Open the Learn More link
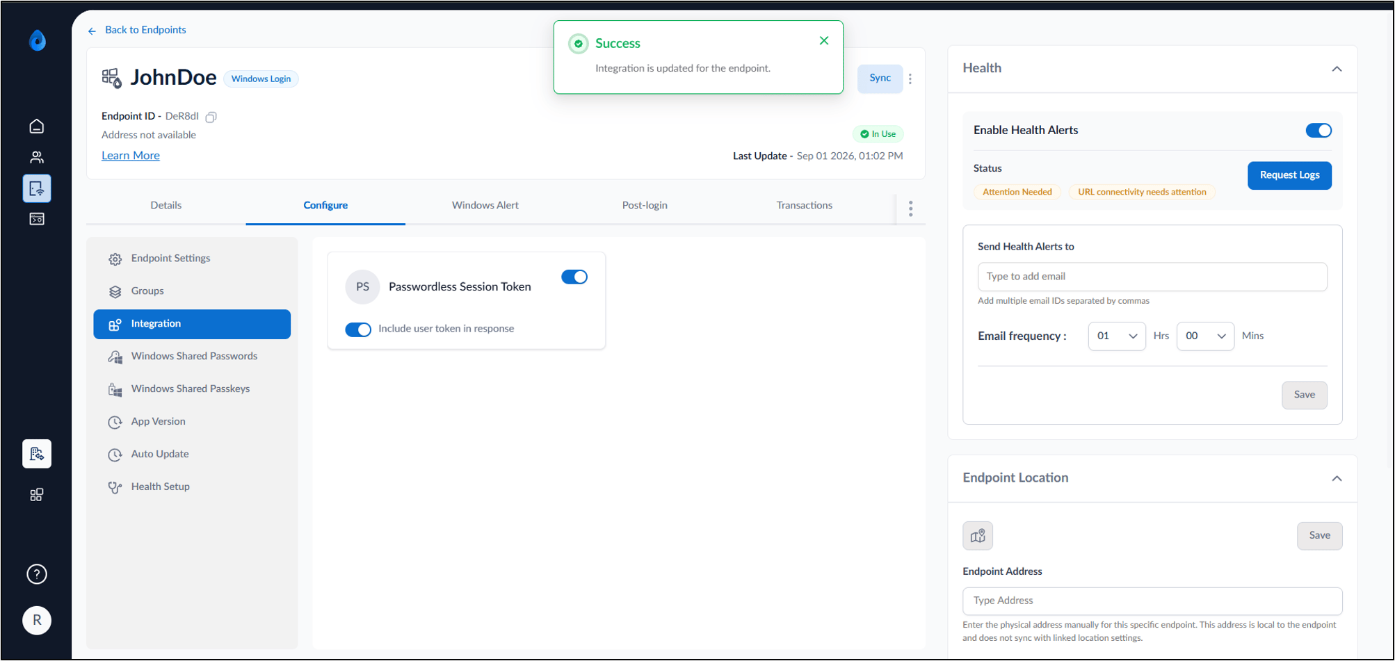 tap(131, 156)
